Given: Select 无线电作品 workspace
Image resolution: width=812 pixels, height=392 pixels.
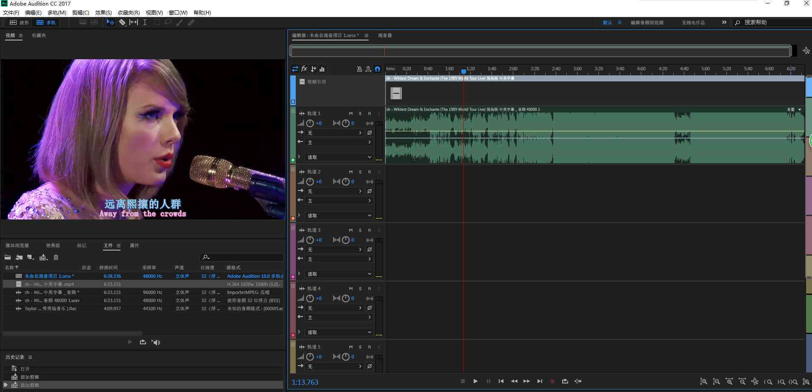Looking at the screenshot, I should (693, 23).
